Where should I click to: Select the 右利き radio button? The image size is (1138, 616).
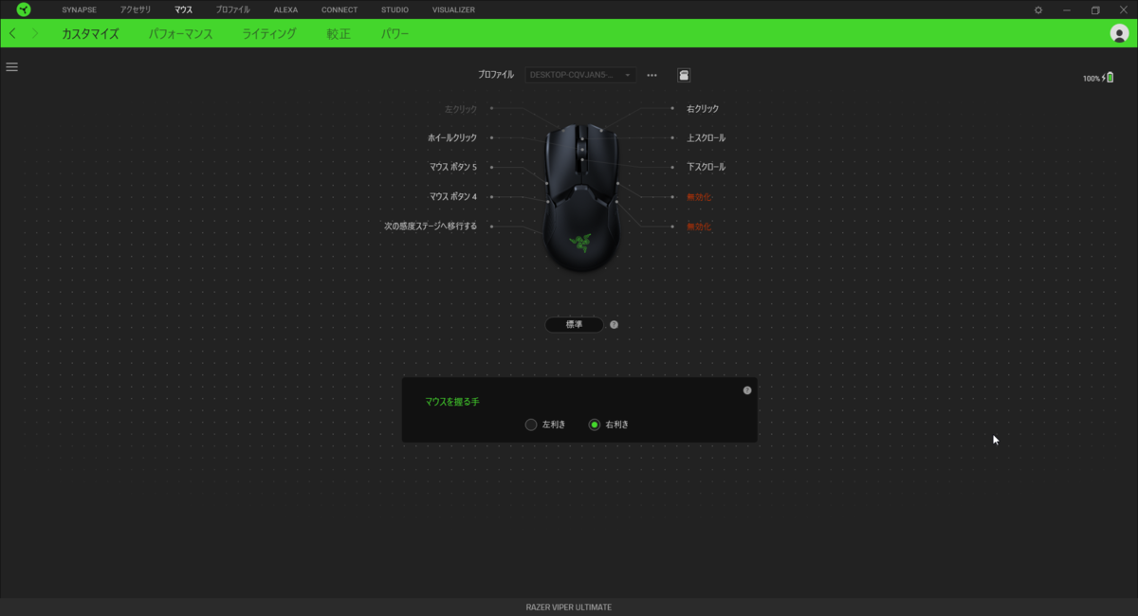(x=595, y=425)
